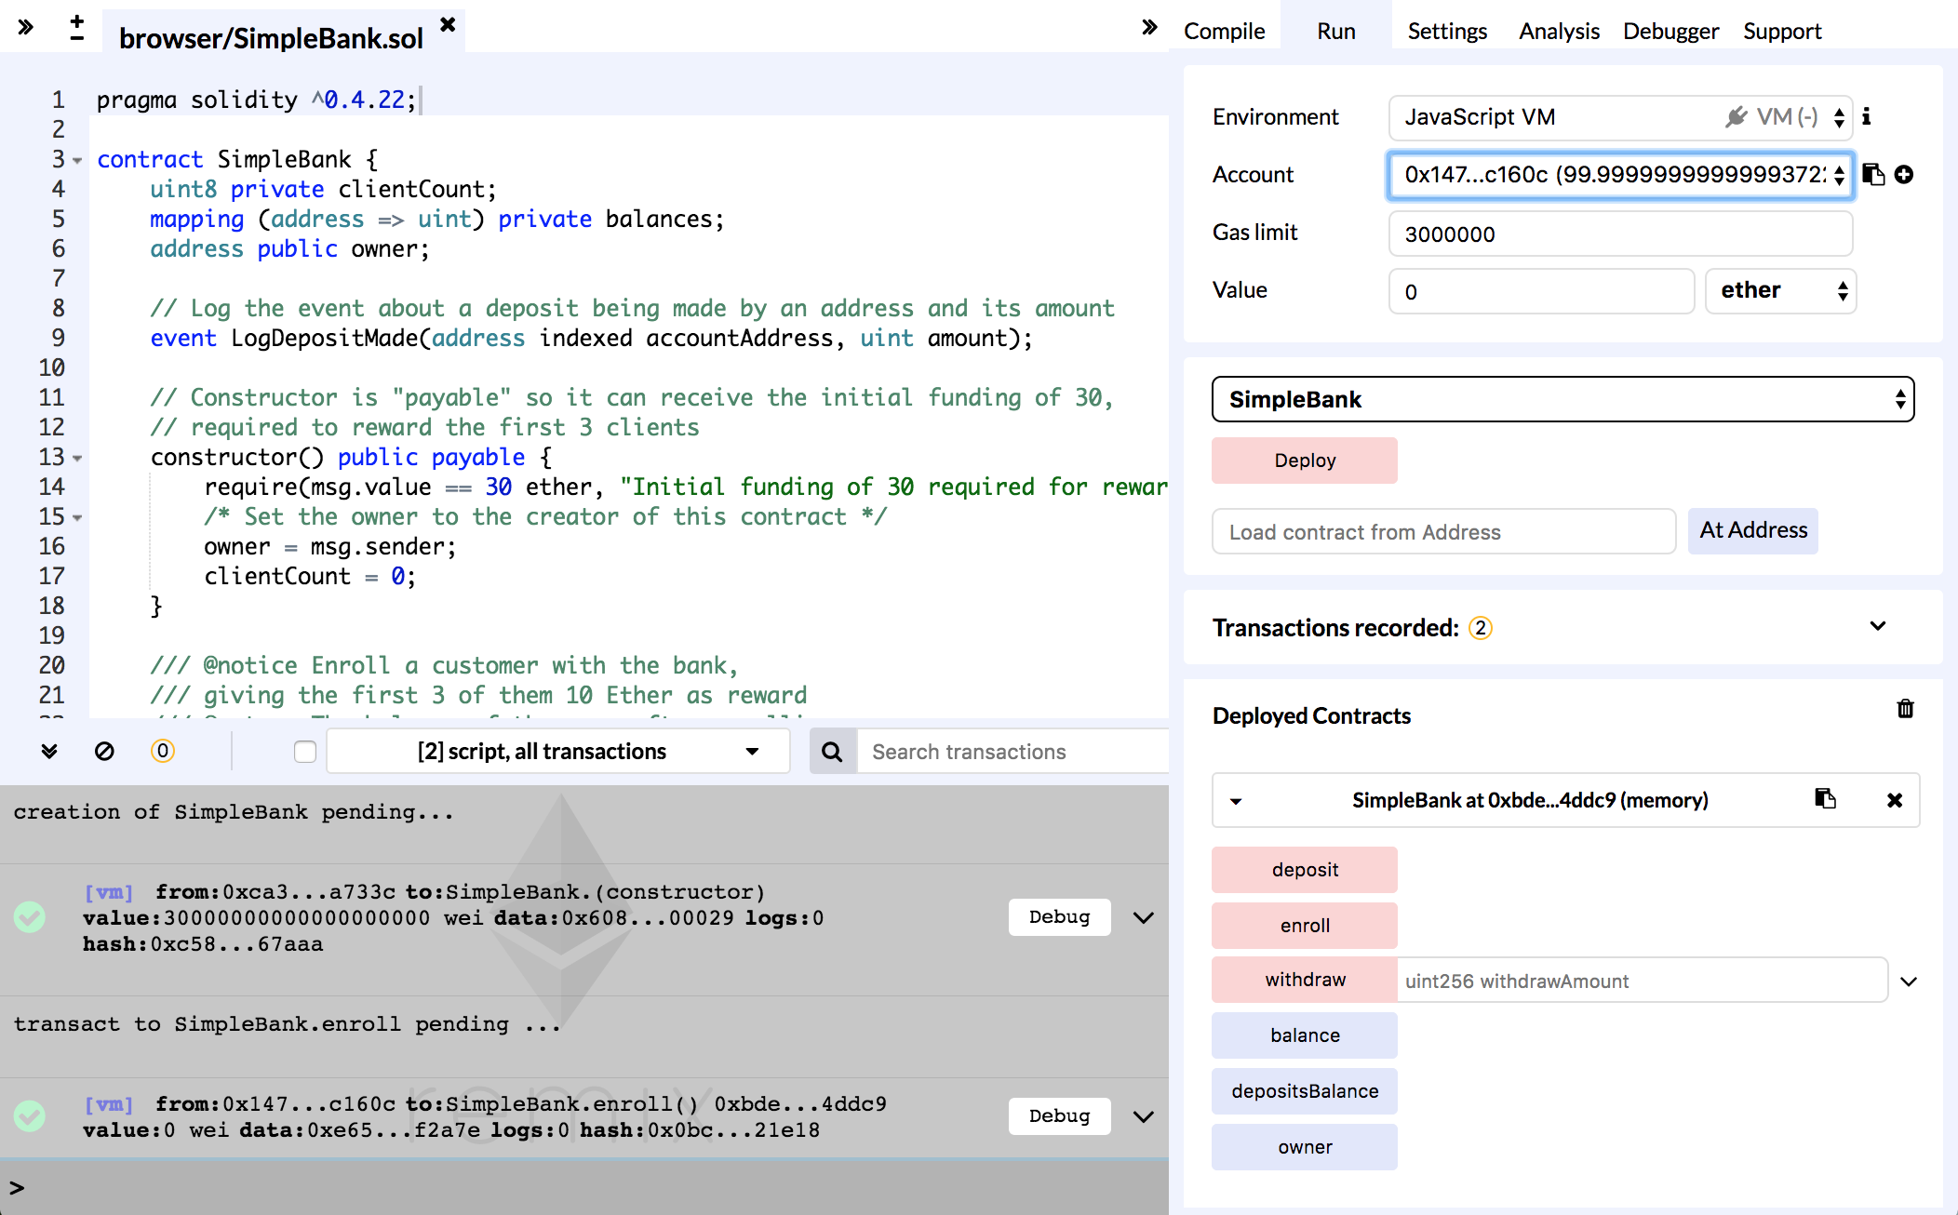
Task: Click the pending transactions count badge
Action: (163, 751)
